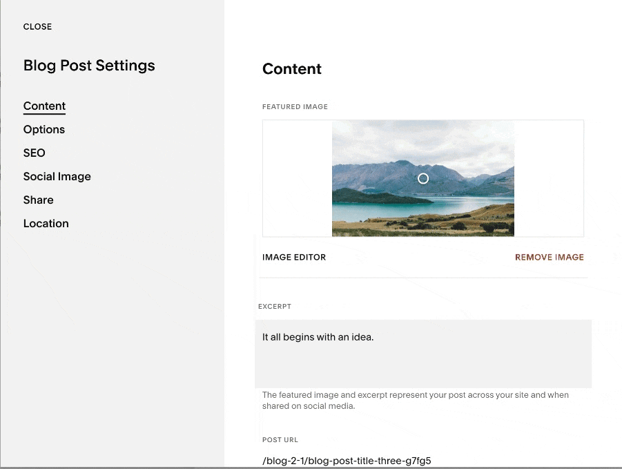Click the Excerpt text field

423,352
